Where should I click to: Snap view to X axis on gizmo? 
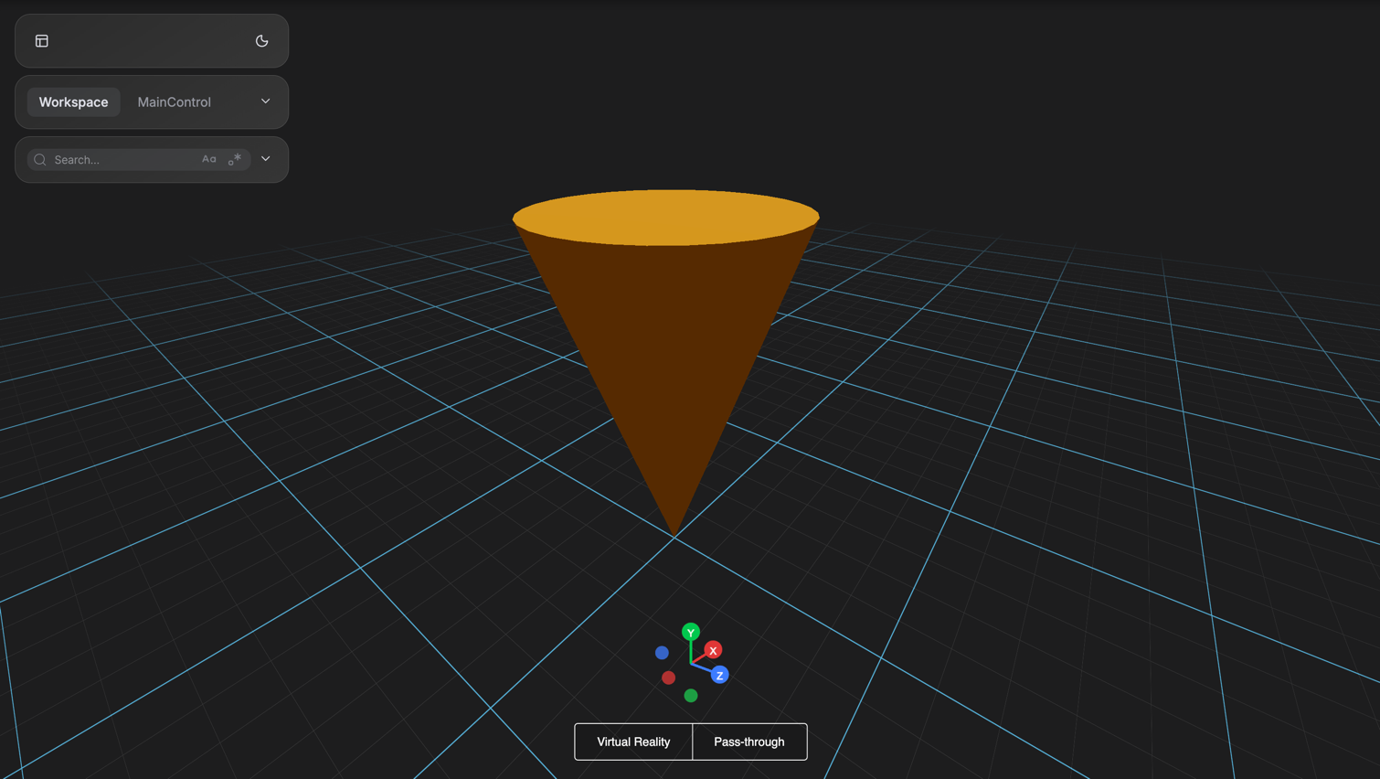713,650
